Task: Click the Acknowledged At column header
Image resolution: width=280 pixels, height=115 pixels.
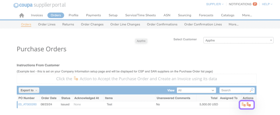Action: [87, 98]
